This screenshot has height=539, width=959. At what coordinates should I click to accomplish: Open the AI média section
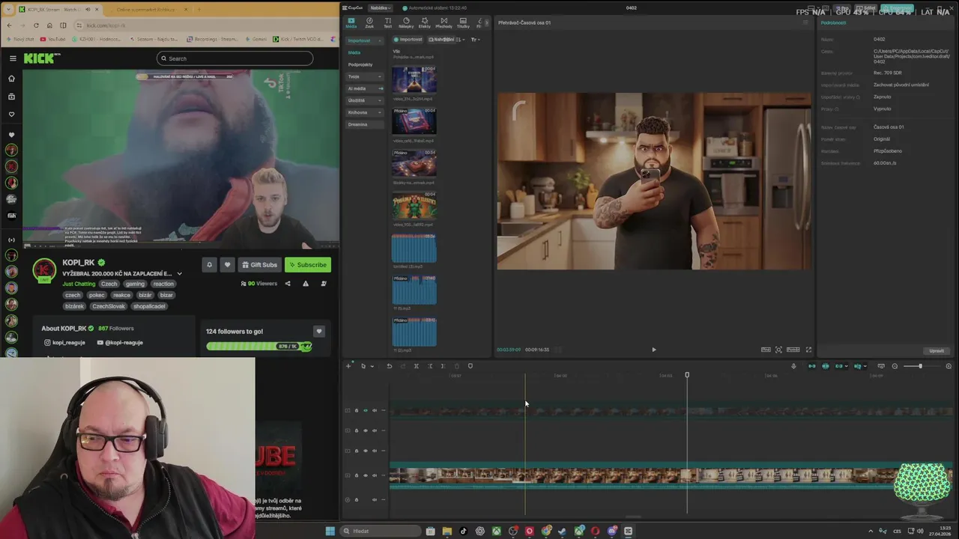pos(365,88)
